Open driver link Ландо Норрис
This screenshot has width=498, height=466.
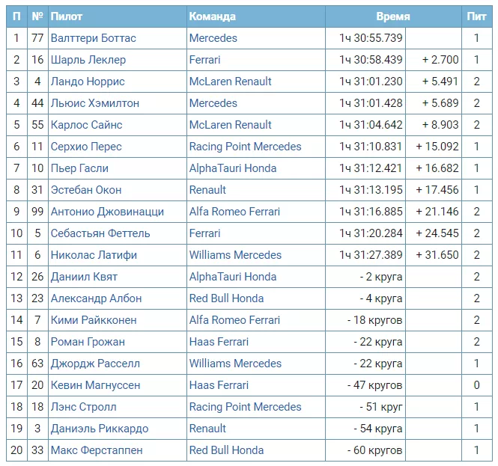(88, 82)
